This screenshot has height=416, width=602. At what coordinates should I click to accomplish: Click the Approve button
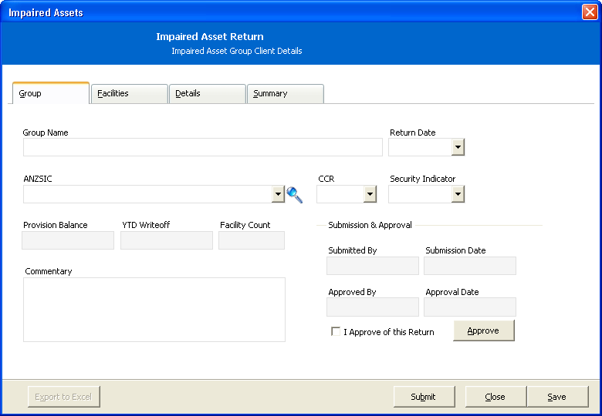click(484, 330)
